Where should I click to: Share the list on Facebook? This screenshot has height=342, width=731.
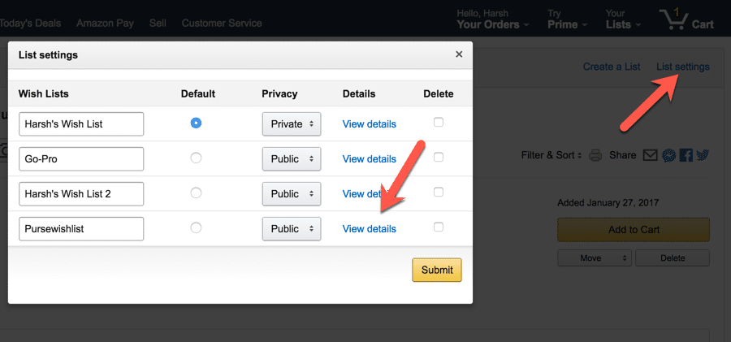(686, 155)
